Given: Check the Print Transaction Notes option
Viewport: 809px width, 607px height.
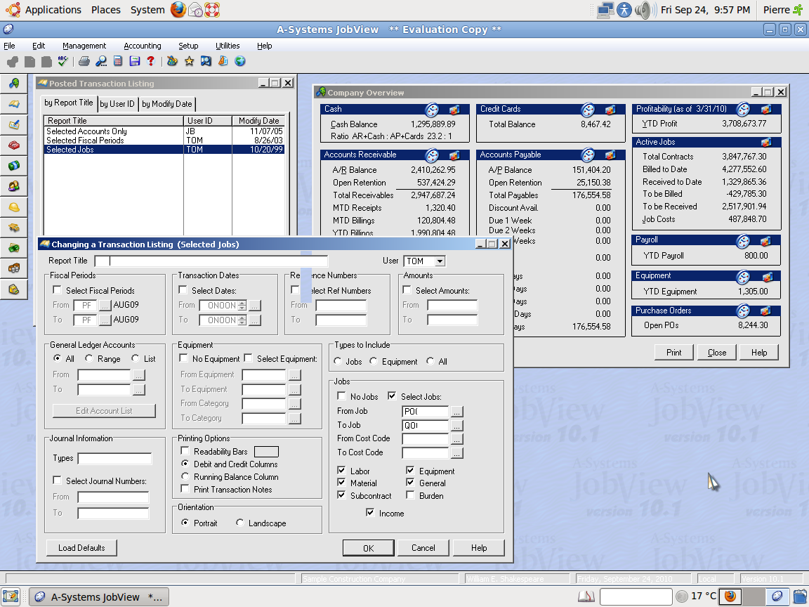Looking at the screenshot, I should pyautogui.click(x=185, y=490).
